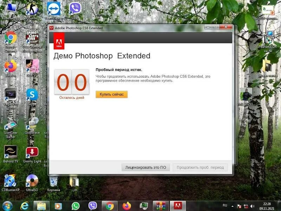Open the RU language indicator
This screenshot has width=281, height=211.
click(225, 205)
